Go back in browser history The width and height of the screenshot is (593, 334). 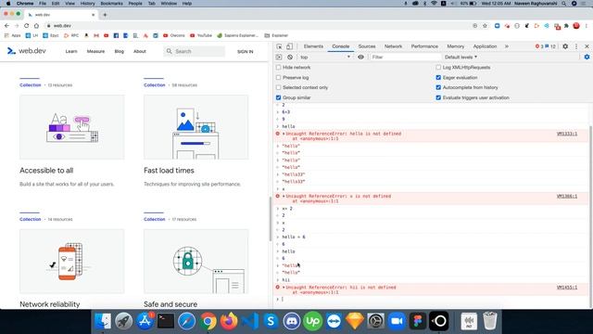[6, 25]
